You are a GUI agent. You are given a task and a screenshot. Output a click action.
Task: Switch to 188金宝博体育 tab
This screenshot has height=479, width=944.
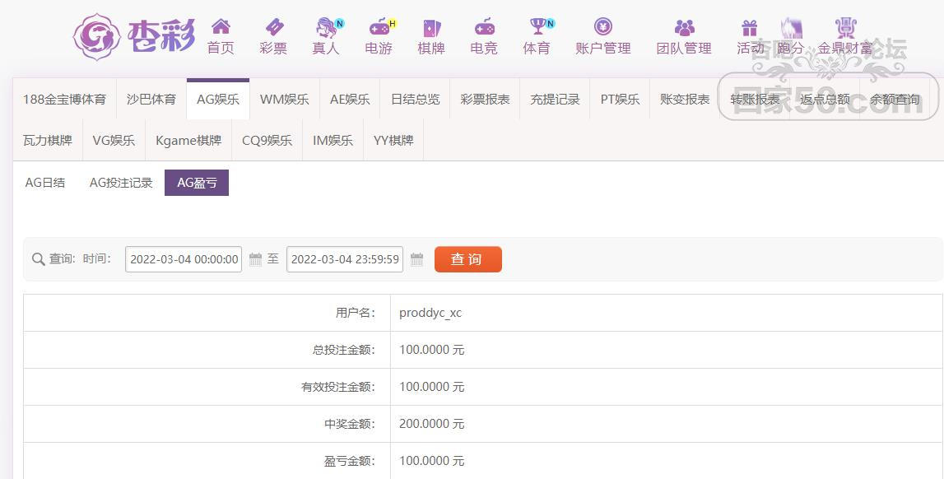point(64,100)
